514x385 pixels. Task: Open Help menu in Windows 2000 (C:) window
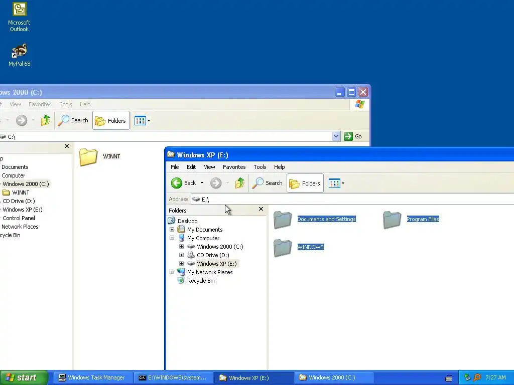(85, 104)
